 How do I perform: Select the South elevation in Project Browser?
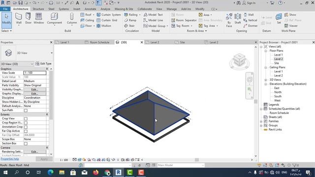point(278,96)
